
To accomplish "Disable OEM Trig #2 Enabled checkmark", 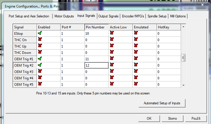I will tap(40, 65).
